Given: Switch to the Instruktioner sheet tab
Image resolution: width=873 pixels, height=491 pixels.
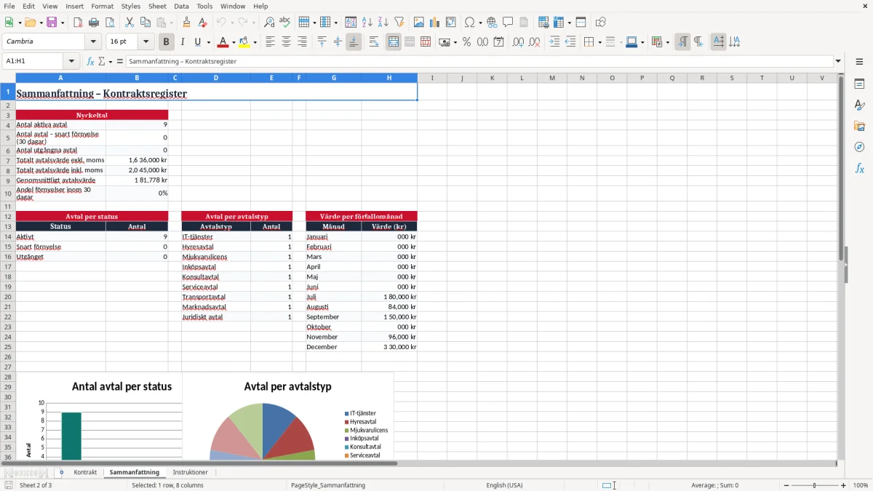Looking at the screenshot, I should pyautogui.click(x=190, y=472).
